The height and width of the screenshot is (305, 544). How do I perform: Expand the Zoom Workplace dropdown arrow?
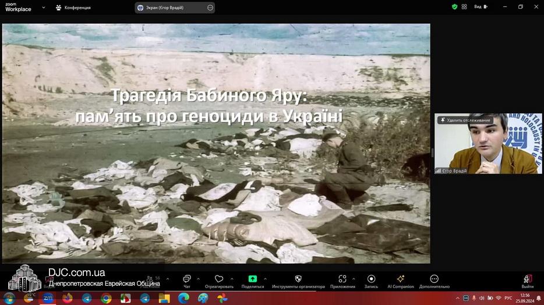(44, 8)
